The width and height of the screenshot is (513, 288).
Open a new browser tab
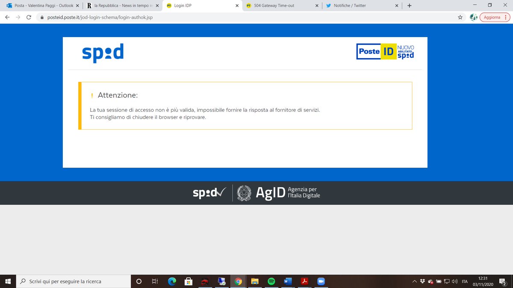click(409, 6)
